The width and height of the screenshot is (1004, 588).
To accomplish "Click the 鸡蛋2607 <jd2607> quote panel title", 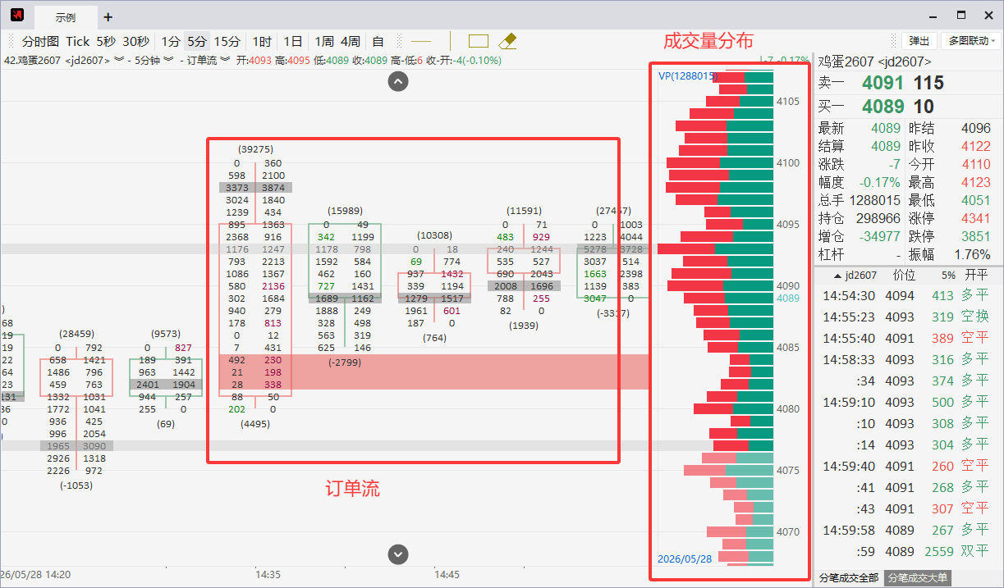I will [874, 62].
